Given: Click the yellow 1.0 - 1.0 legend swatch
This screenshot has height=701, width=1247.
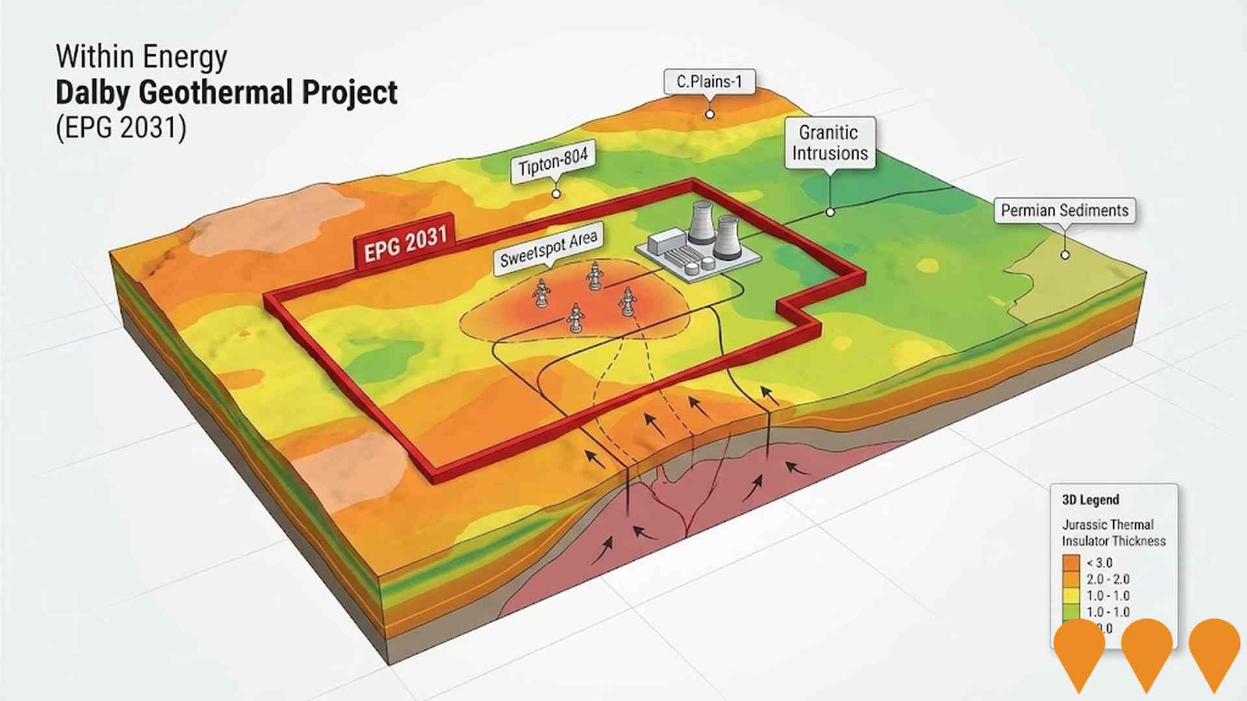Looking at the screenshot, I should 1071,595.
